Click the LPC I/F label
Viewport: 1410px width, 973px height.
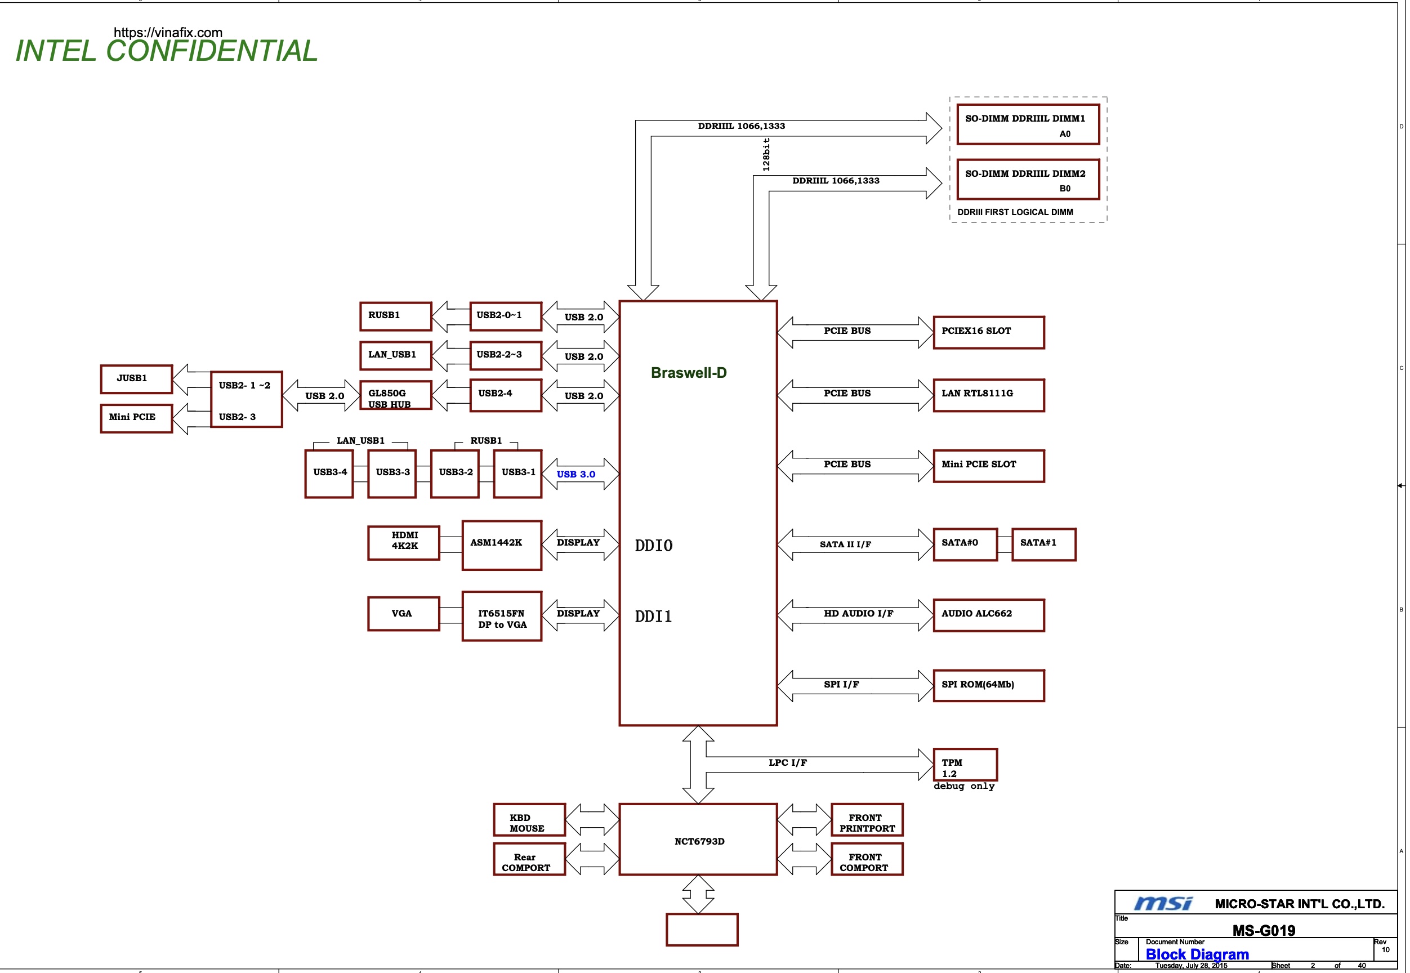tap(788, 762)
